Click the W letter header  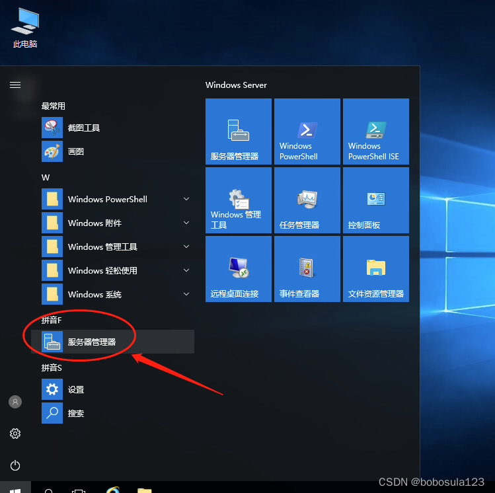[46, 177]
